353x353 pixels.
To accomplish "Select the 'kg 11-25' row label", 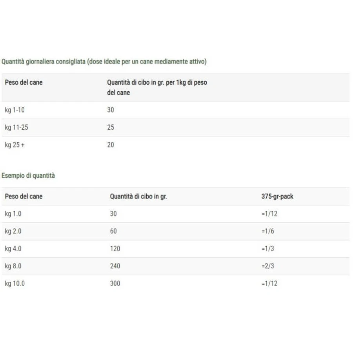I will tap(16, 127).
